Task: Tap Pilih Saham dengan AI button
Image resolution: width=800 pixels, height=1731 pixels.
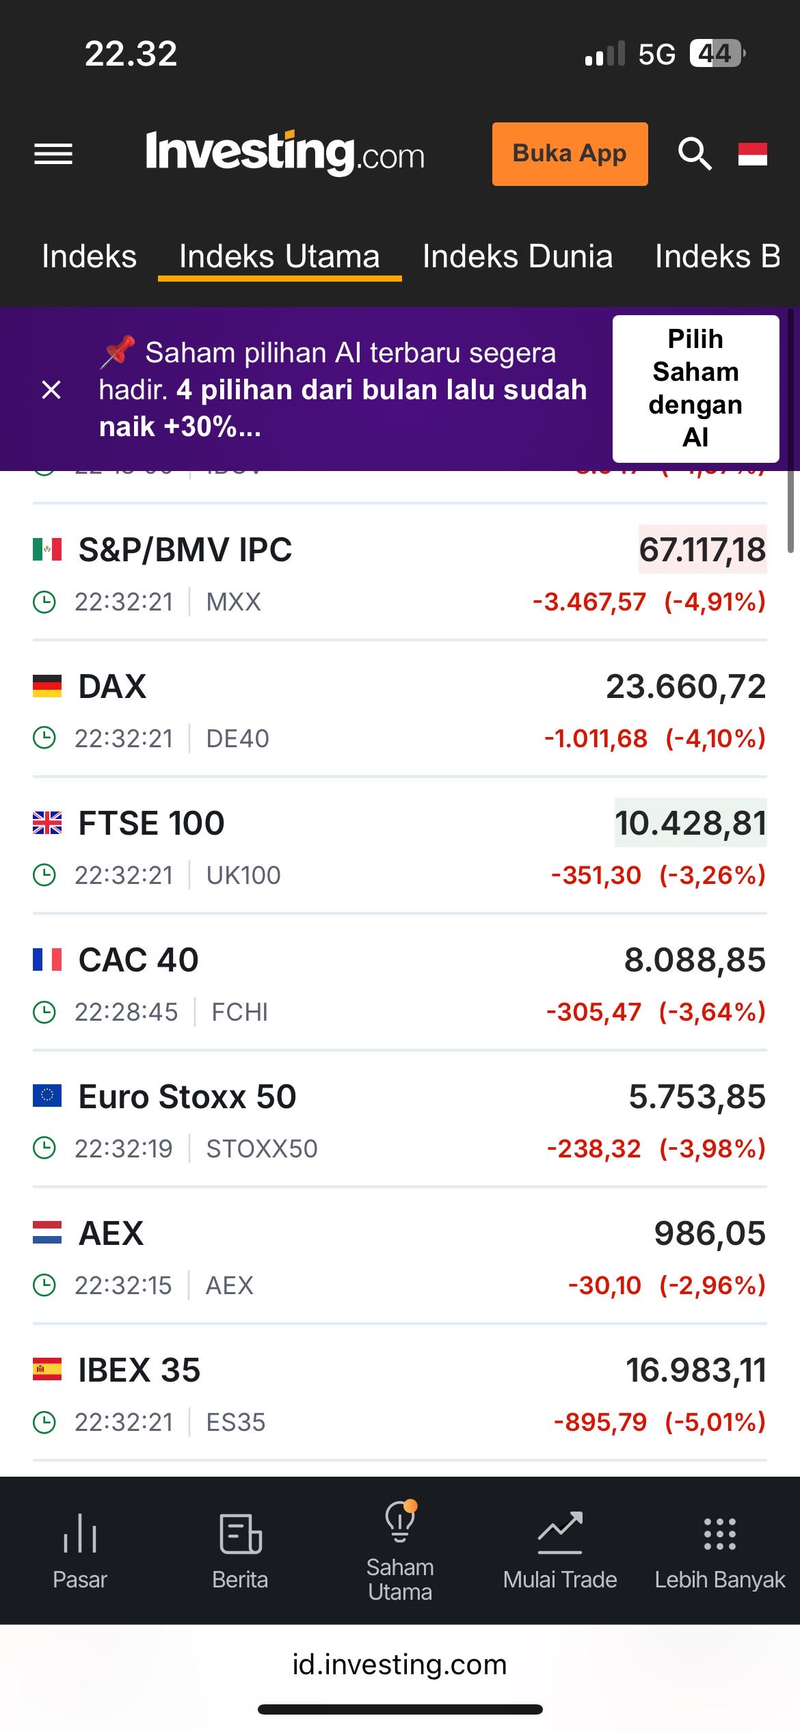Action: coord(695,388)
